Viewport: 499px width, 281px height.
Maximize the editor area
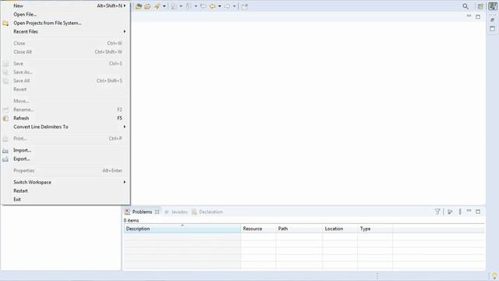pos(478,16)
